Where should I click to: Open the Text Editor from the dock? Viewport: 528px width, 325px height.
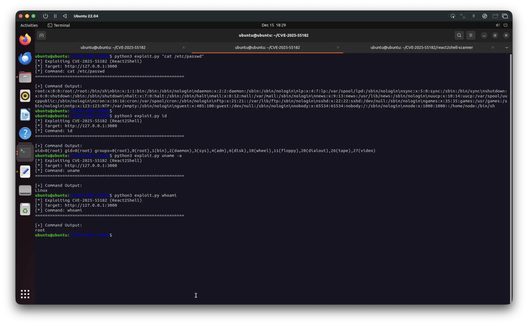tap(25, 172)
